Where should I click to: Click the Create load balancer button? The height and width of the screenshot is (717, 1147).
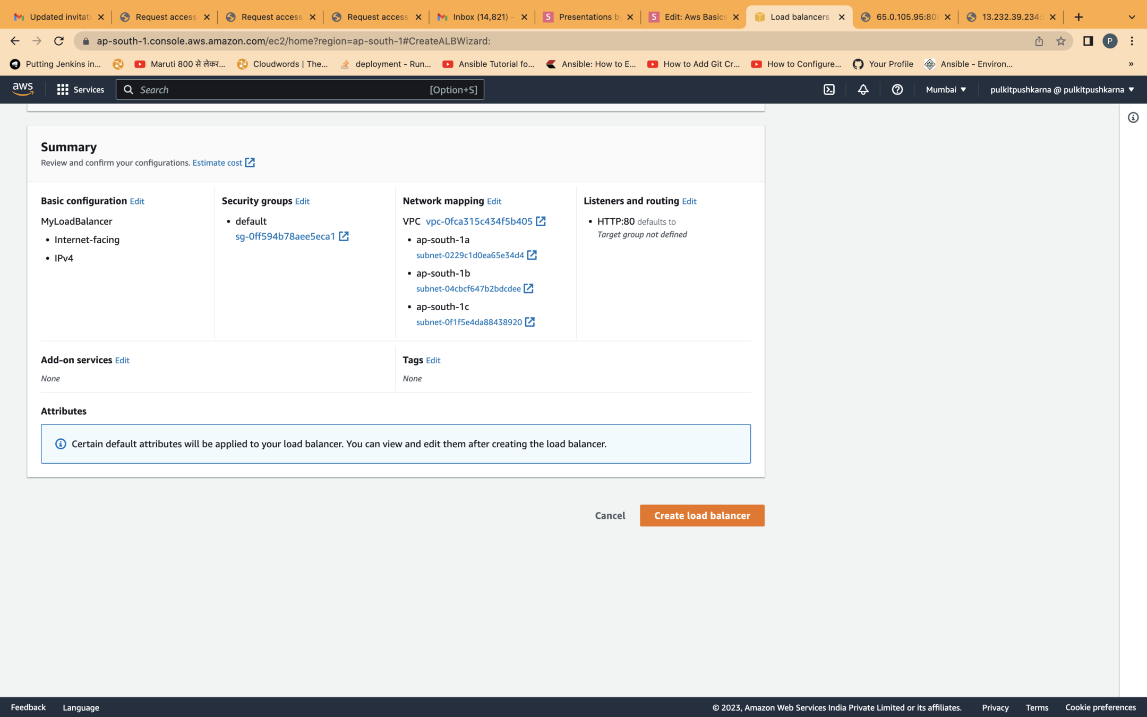(701, 515)
